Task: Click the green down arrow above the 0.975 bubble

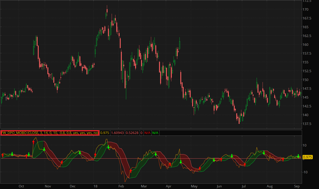Action: coord(298,156)
